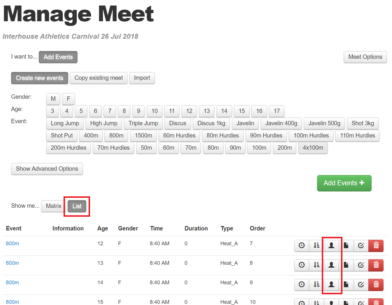The image size is (392, 305).
Task: Open competitors icon for the age 12 800m row
Action: click(x=331, y=246)
